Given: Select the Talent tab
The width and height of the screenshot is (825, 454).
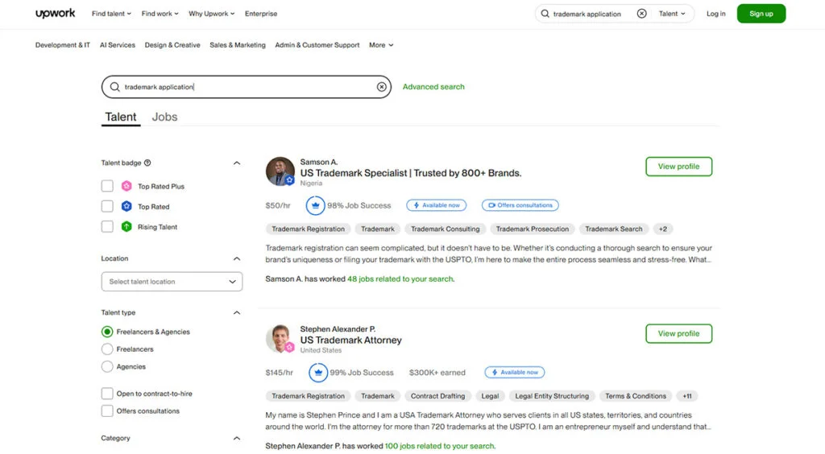Looking at the screenshot, I should pos(121,117).
